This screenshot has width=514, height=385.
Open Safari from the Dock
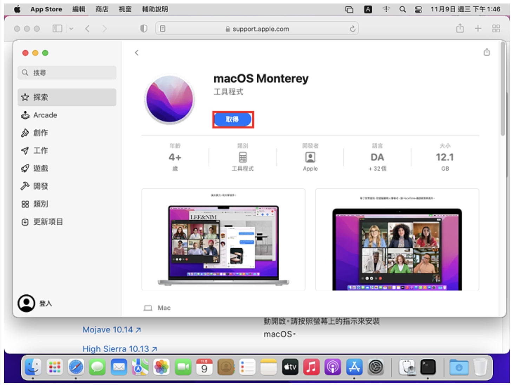tap(76, 367)
